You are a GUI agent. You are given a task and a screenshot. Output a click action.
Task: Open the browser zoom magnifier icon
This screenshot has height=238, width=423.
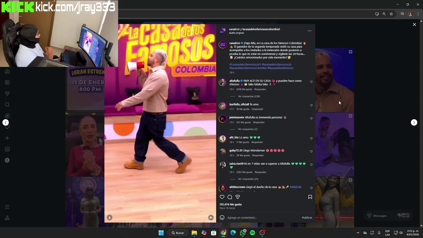coord(384,14)
